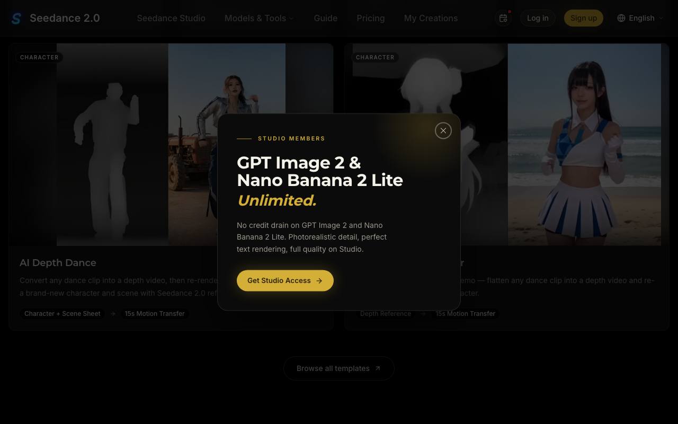Click Get Studio Access button

pos(285,280)
